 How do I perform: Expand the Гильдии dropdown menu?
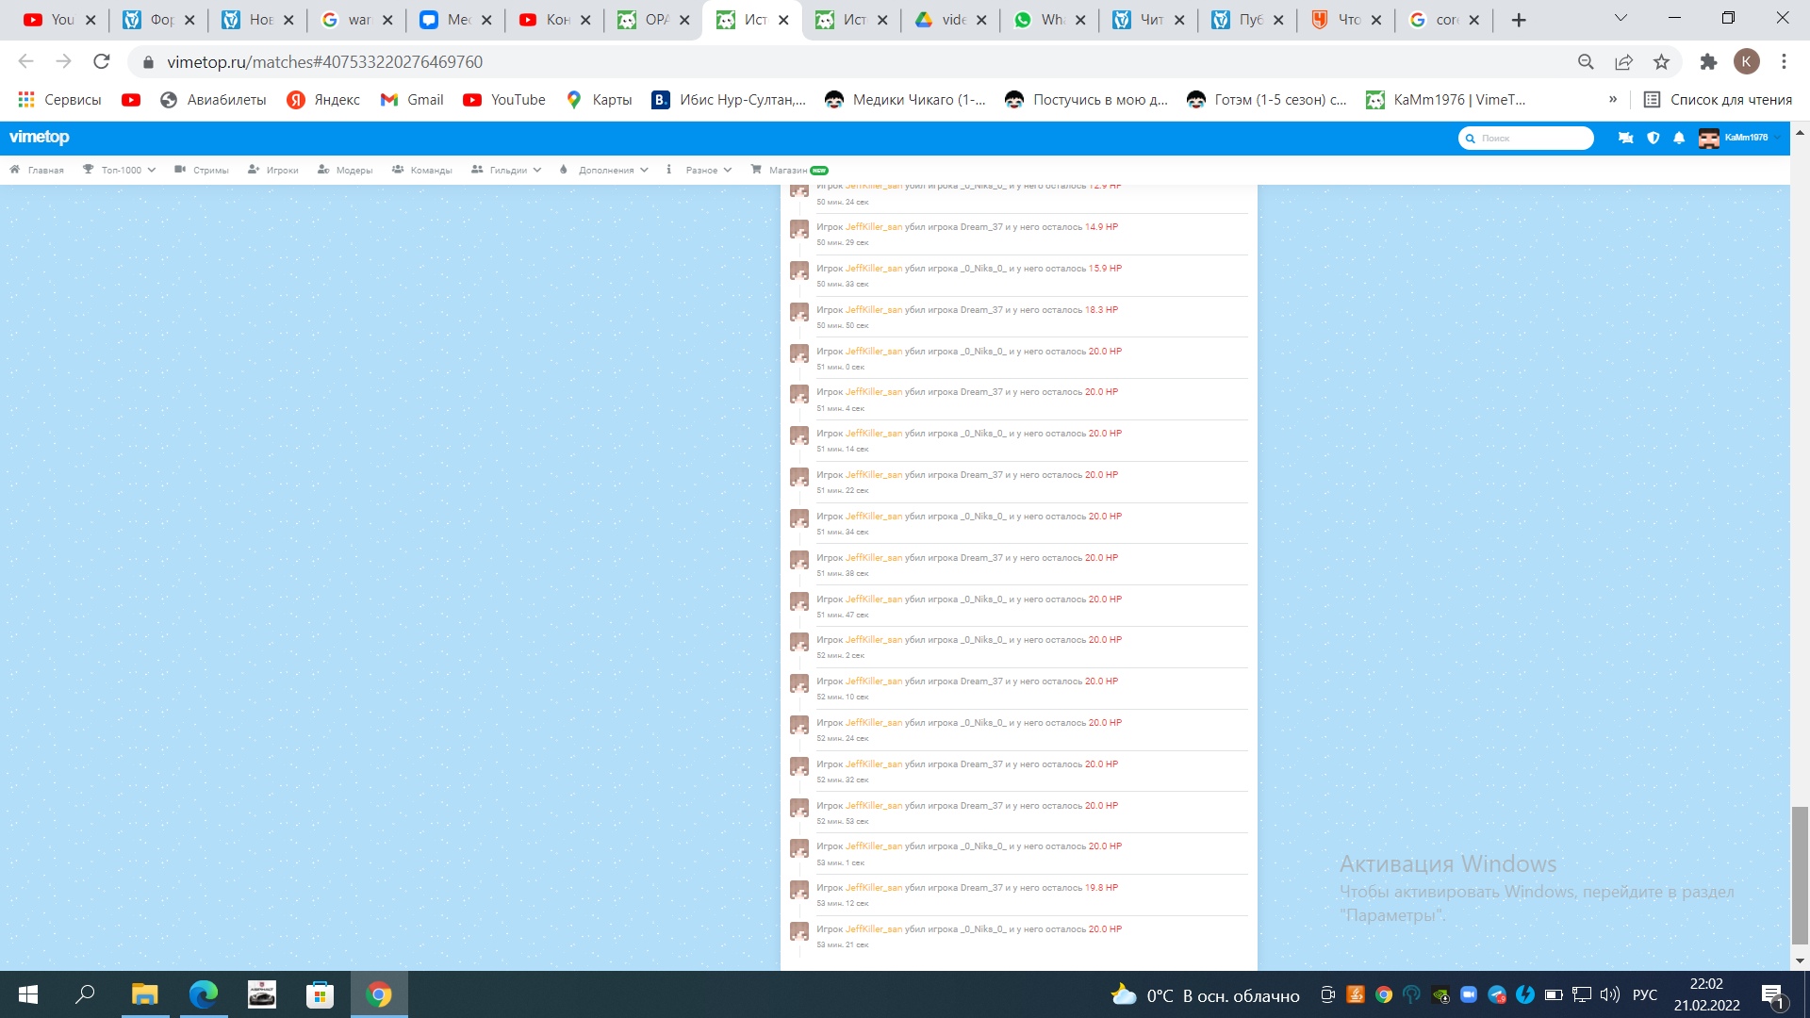tap(507, 171)
